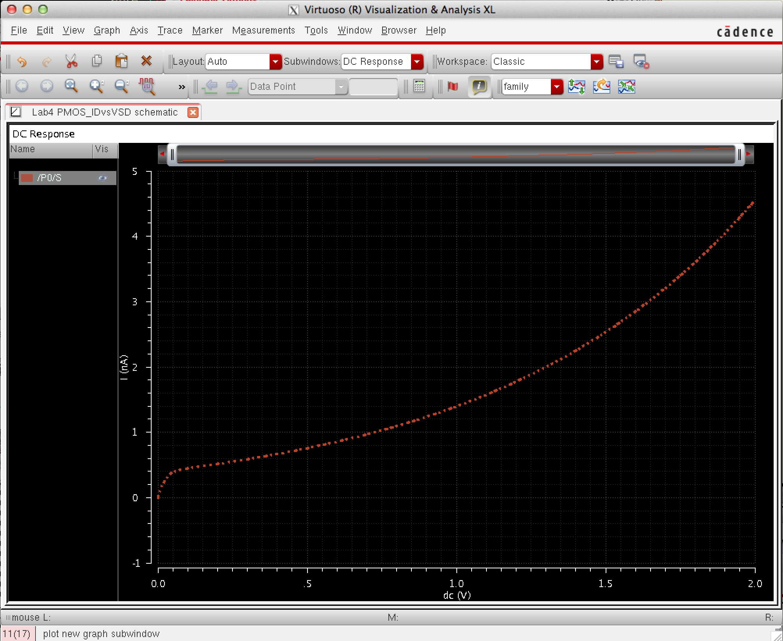Image resolution: width=783 pixels, height=641 pixels.
Task: Open the Browser menu
Action: click(399, 30)
